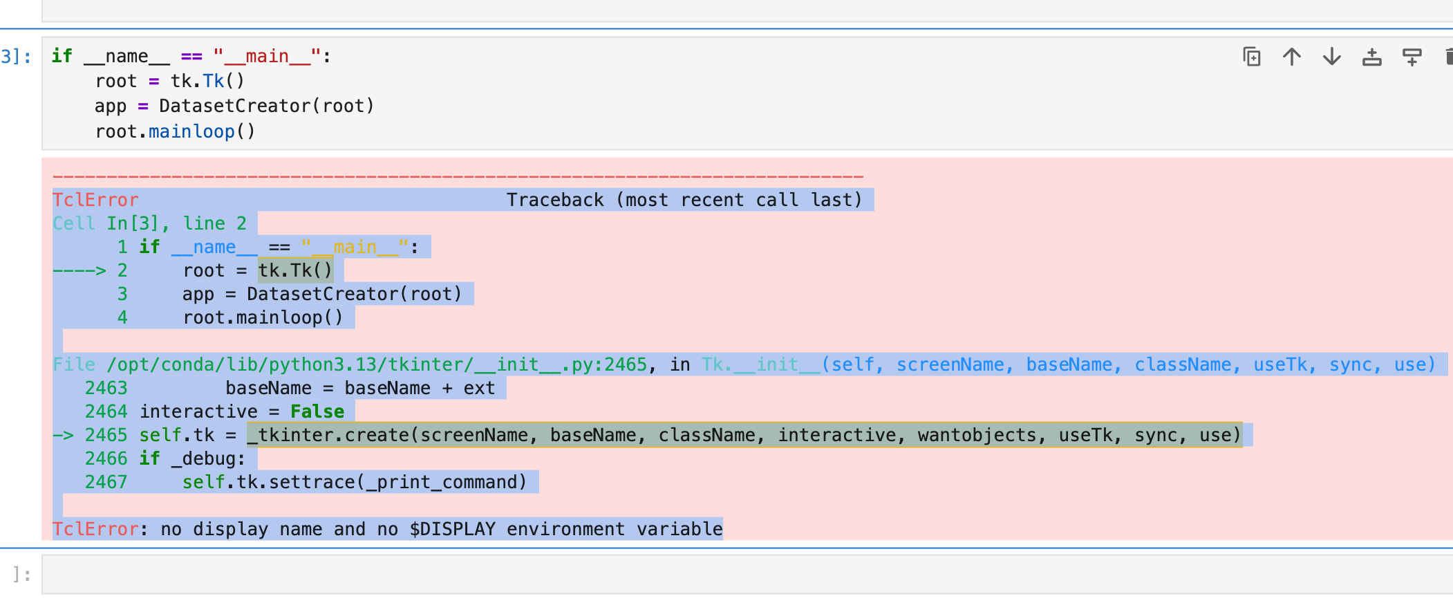Move this cell down with the arrow
The width and height of the screenshot is (1453, 603).
click(x=1332, y=57)
